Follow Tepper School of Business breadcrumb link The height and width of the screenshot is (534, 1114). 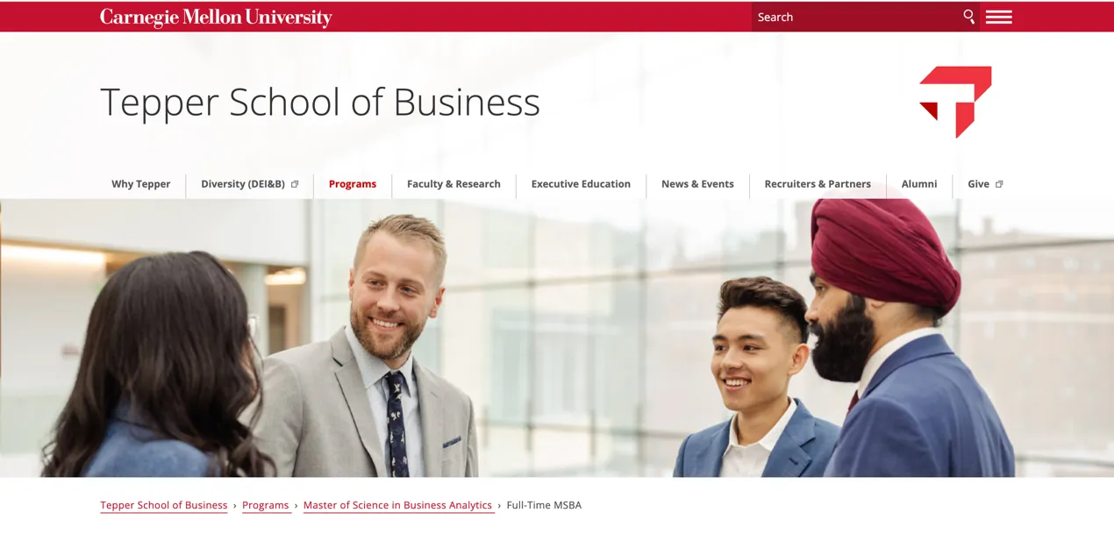click(164, 505)
